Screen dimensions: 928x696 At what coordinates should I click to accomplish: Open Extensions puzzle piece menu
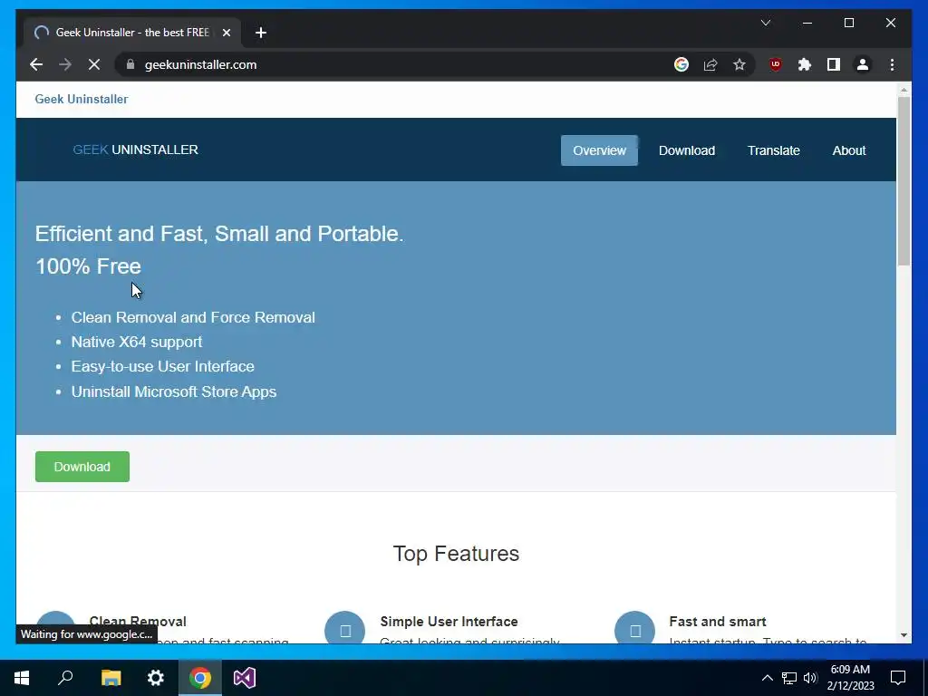click(805, 64)
